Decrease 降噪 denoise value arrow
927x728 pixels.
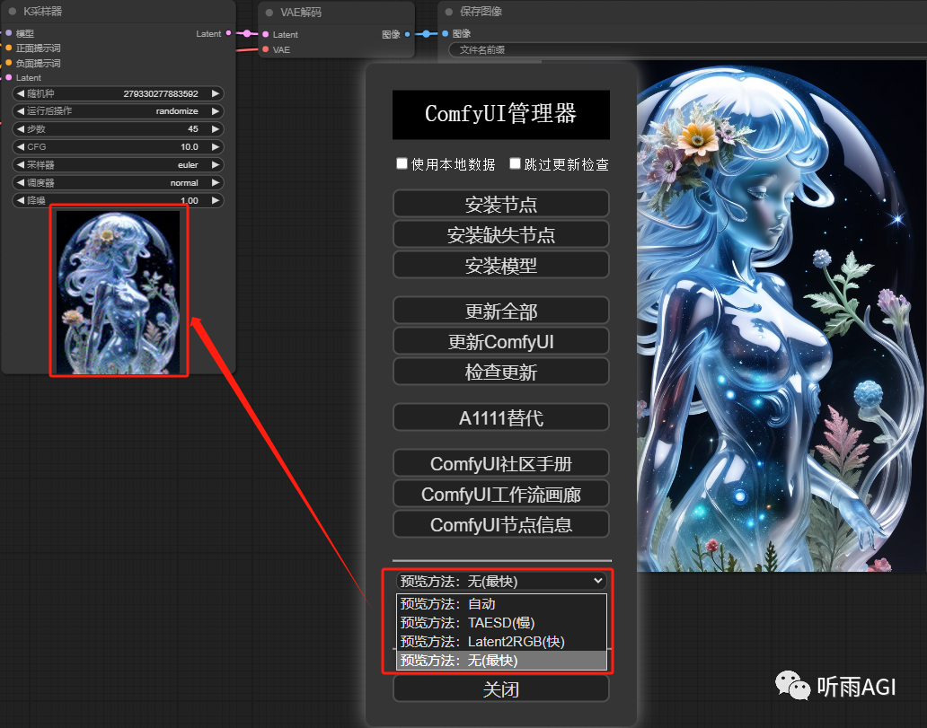coord(21,200)
